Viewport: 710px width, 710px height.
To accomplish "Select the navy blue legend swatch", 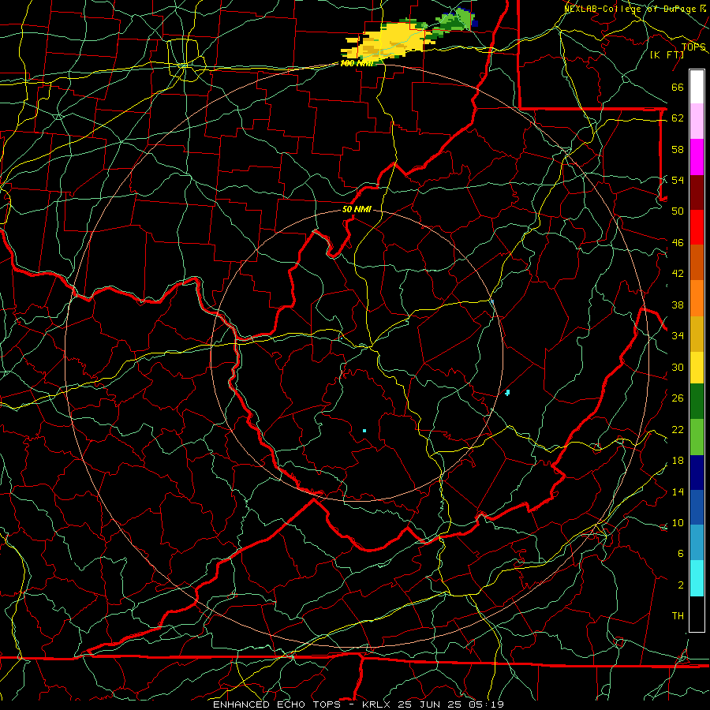I will click(697, 473).
